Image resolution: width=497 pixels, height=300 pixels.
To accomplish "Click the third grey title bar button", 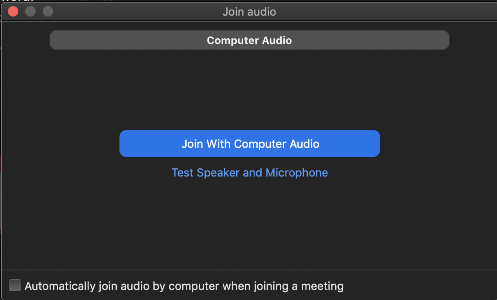I will point(48,11).
